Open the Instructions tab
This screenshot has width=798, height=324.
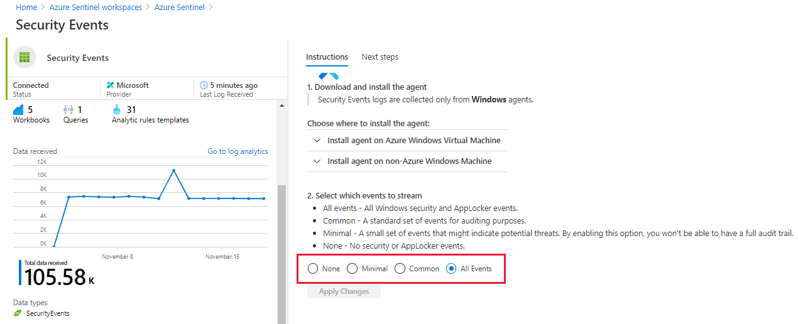coord(327,57)
